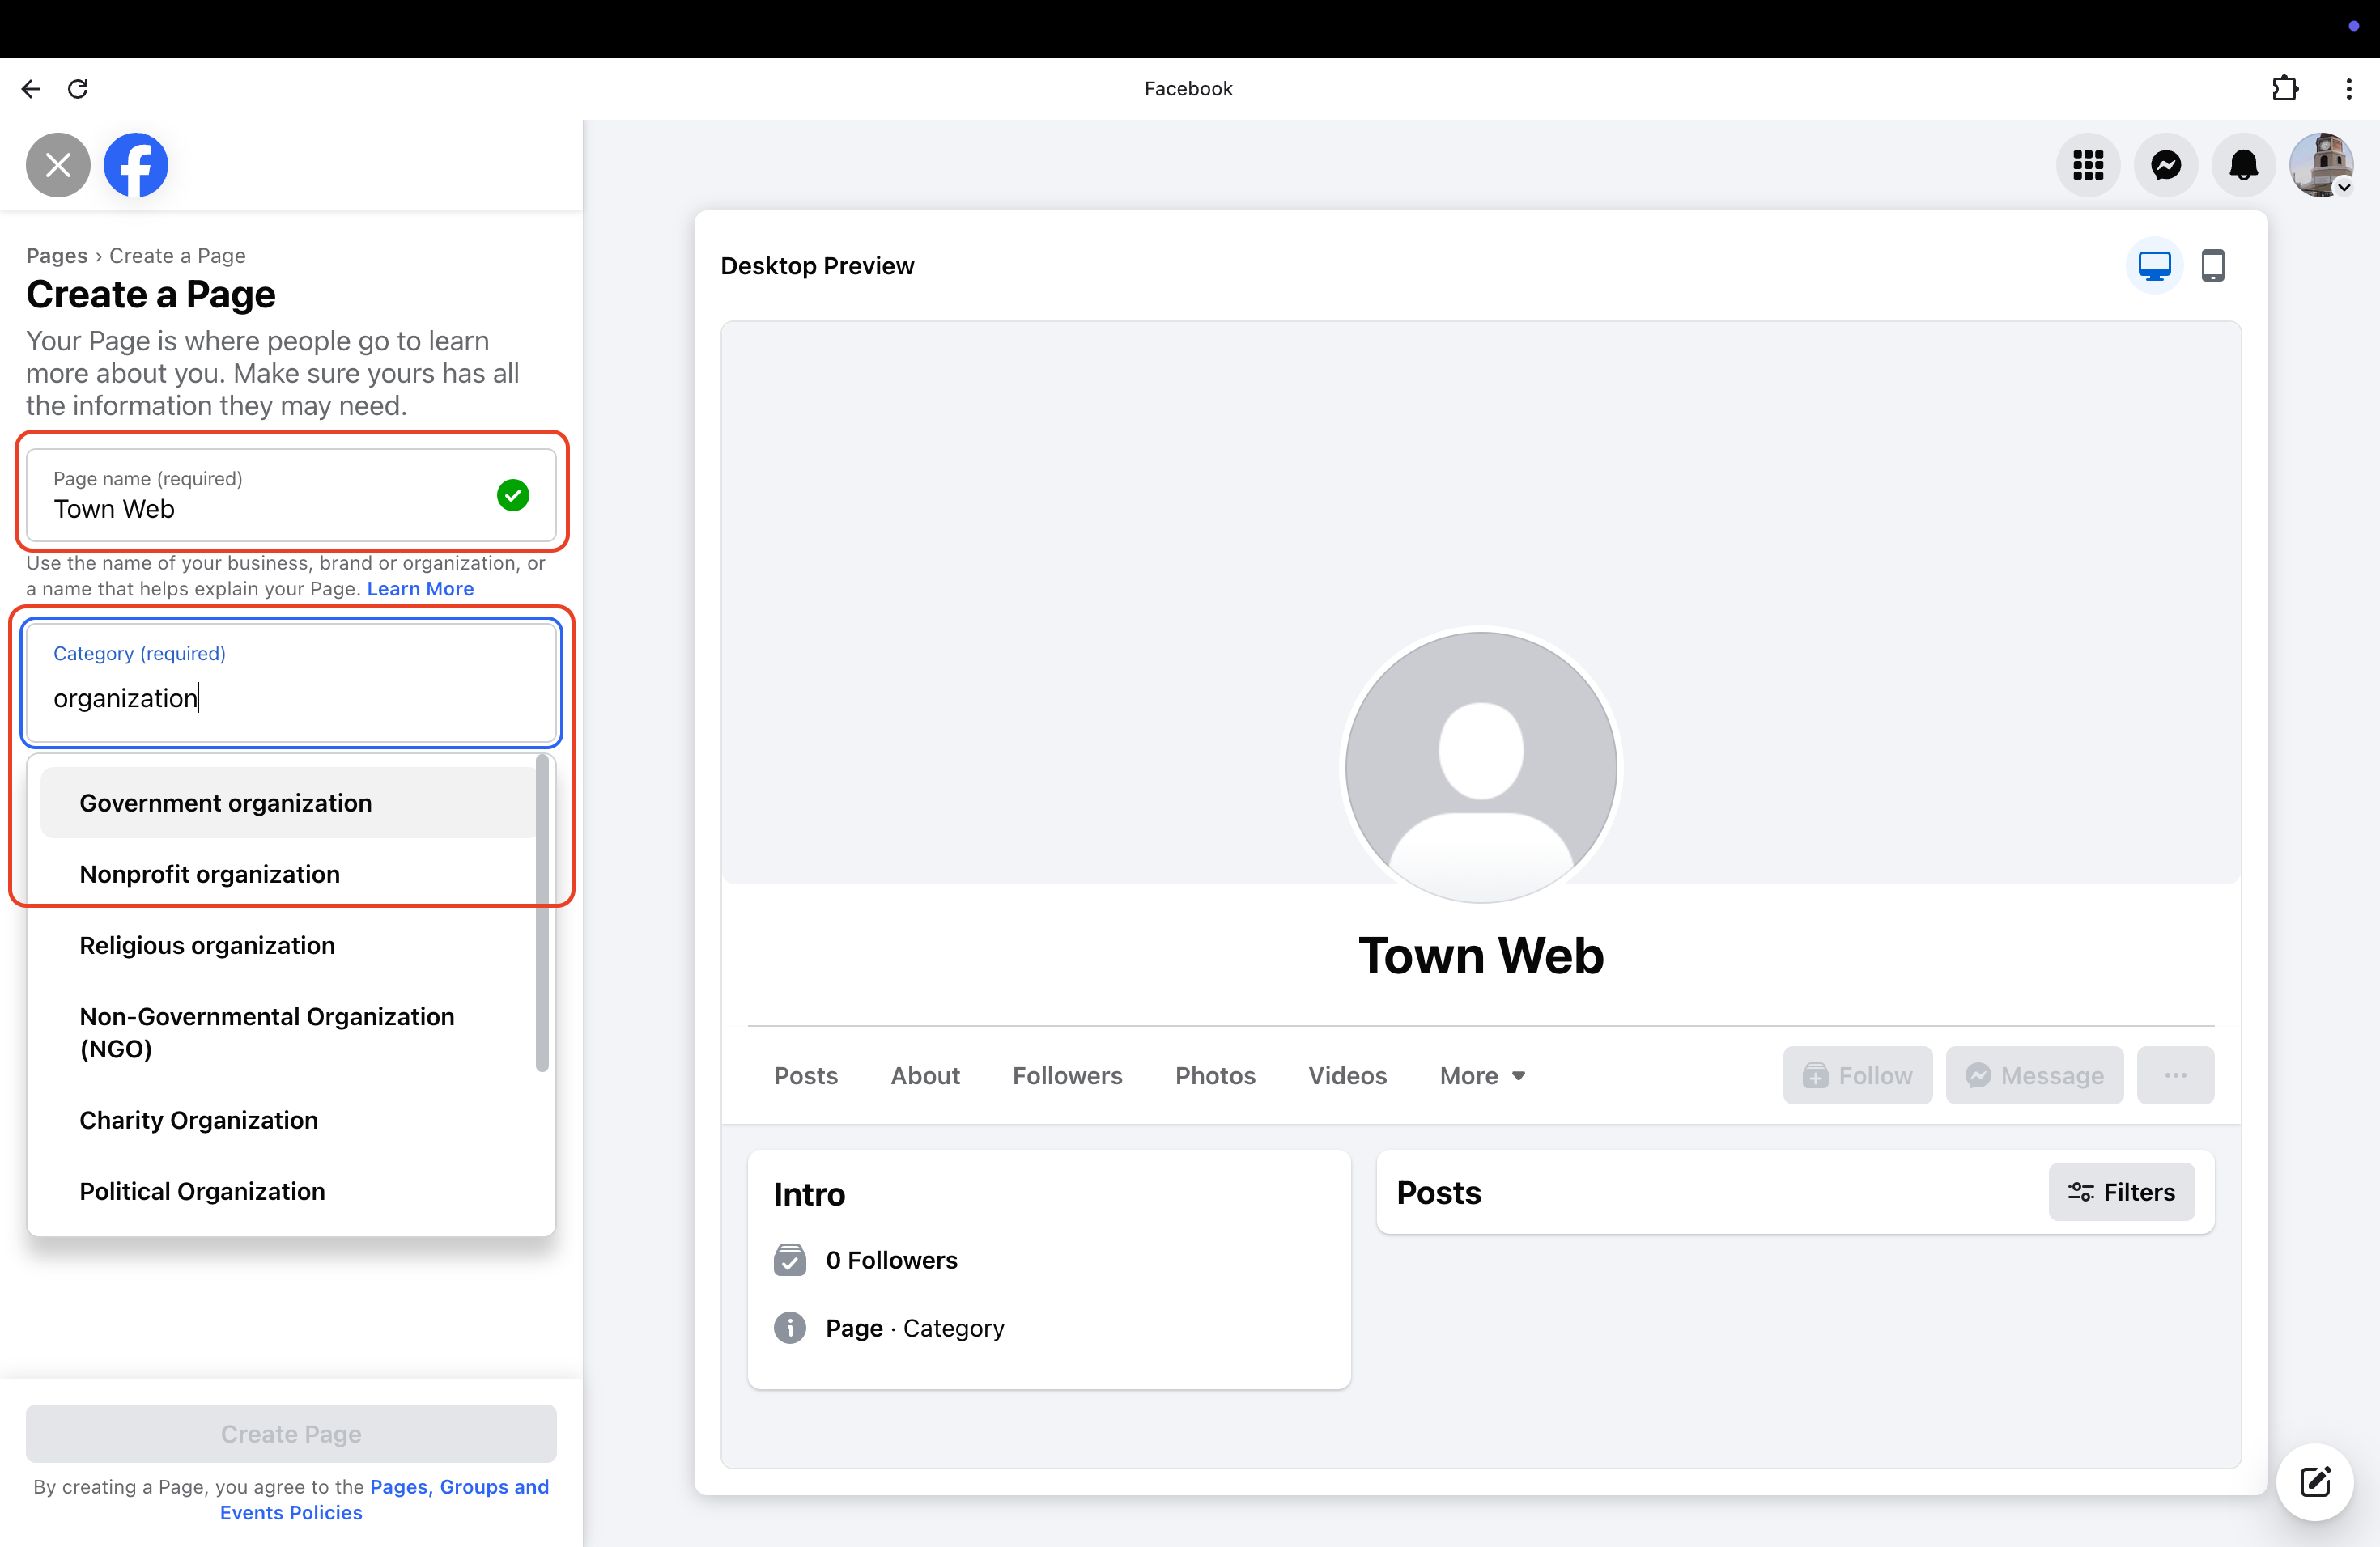Click the 0 Followers text
Screen dimensions: 2380x1547
pos(891,1261)
